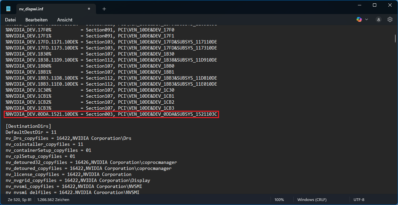The height and width of the screenshot is (205, 398).
Task: Click the vertical scrollbar thumb
Action: 395,38
